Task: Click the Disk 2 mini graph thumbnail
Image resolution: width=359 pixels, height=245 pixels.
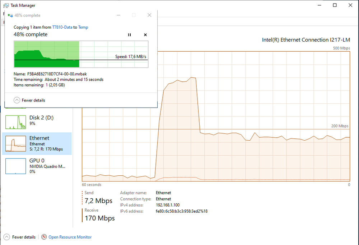Action: pyautogui.click(x=15, y=122)
